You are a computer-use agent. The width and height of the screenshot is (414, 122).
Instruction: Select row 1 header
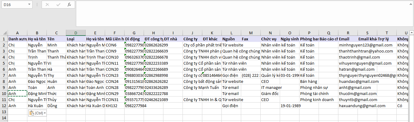coord(4,39)
